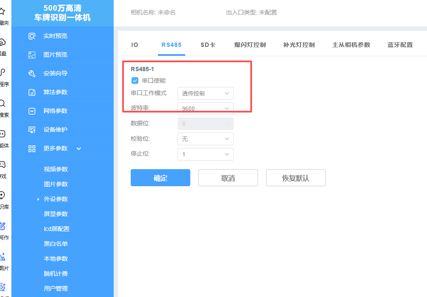Select 屏显参数 submenu item
The height and width of the screenshot is (297, 427).
tap(56, 214)
